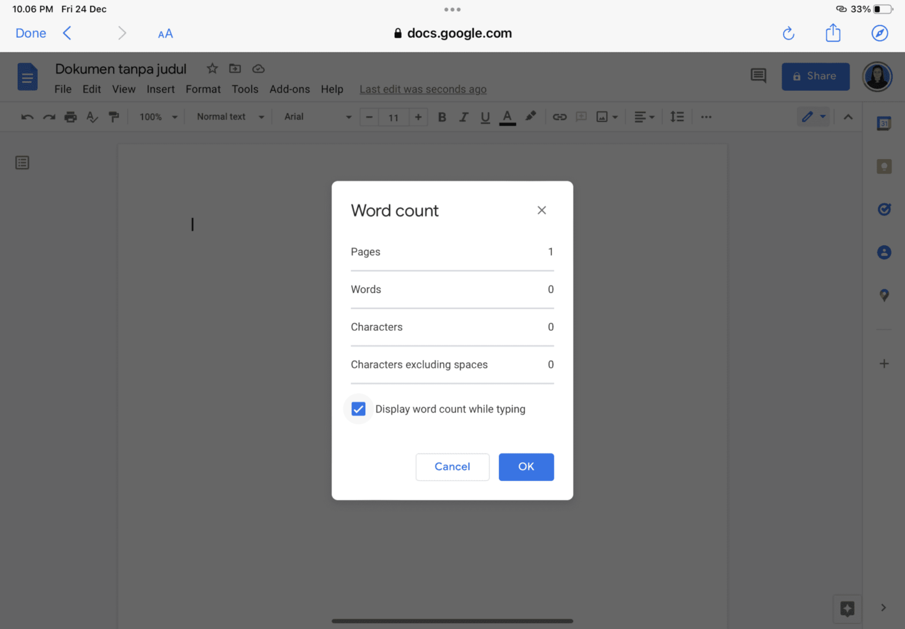
Task: Open the Normal text style dropdown
Action: pyautogui.click(x=229, y=117)
